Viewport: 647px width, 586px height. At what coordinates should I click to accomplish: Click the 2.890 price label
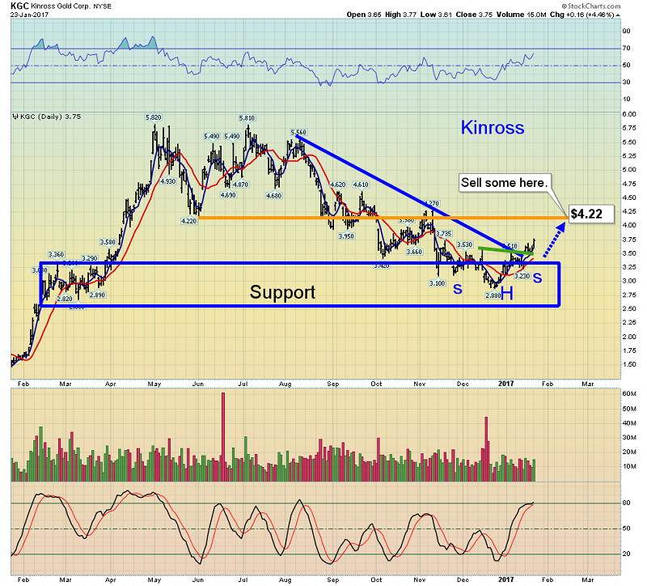tap(97, 295)
